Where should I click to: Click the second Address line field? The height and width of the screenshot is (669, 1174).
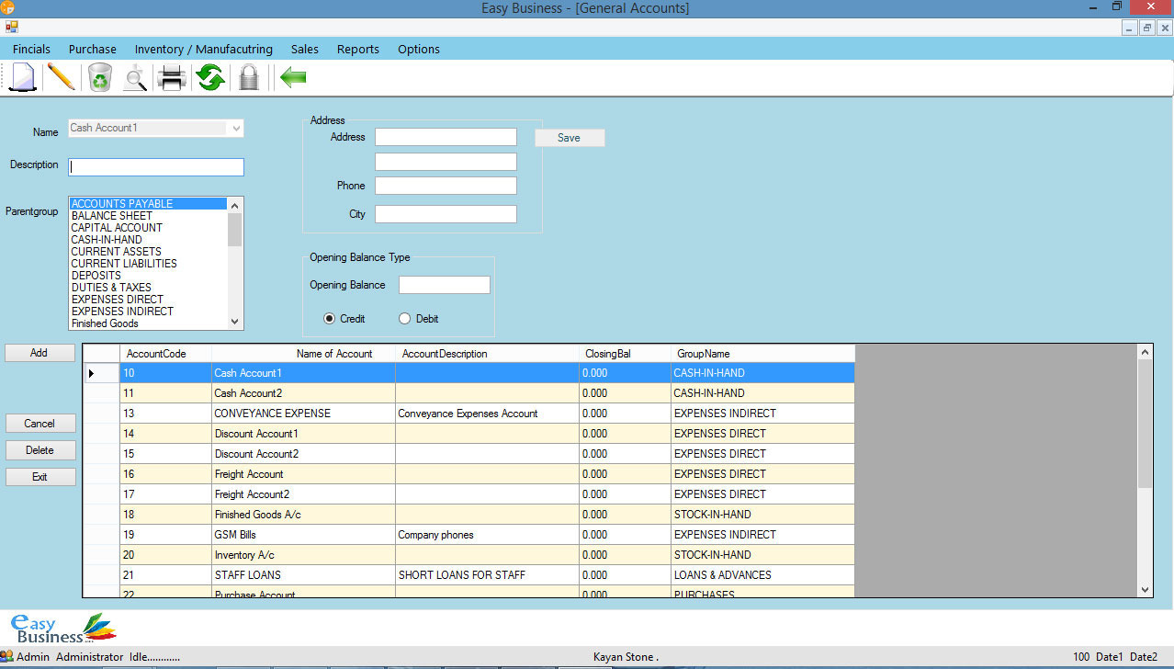[446, 162]
